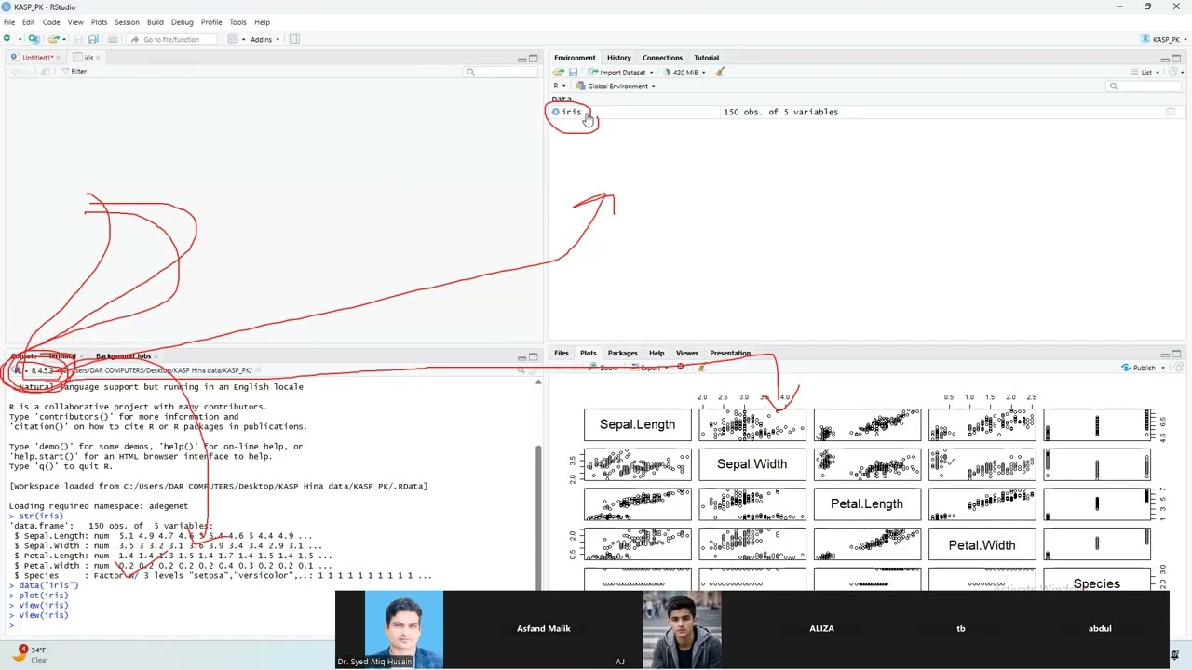Click the workspace panes grid icon
This screenshot has width=1192, height=670.
(232, 39)
